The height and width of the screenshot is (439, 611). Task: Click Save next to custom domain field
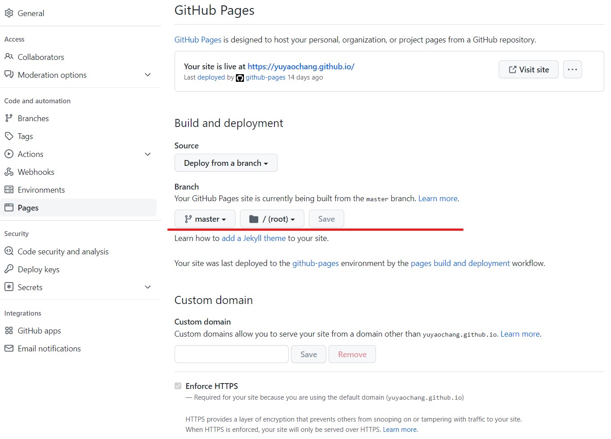[x=308, y=354]
